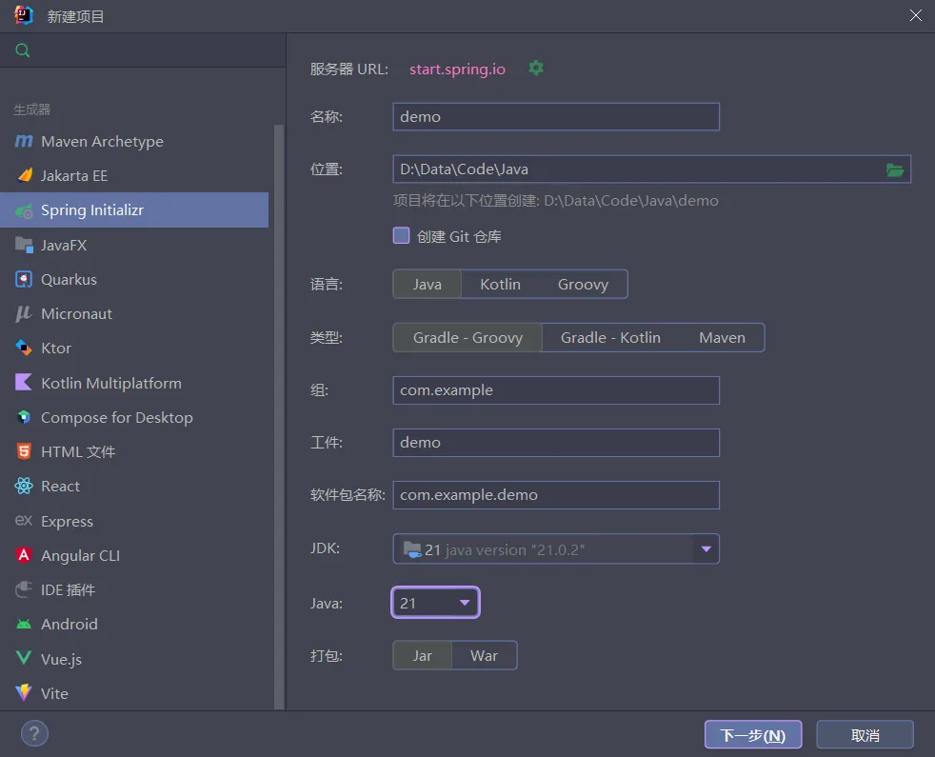The height and width of the screenshot is (757, 935).
Task: Click the generator list scrollbar
Action: tap(278, 416)
